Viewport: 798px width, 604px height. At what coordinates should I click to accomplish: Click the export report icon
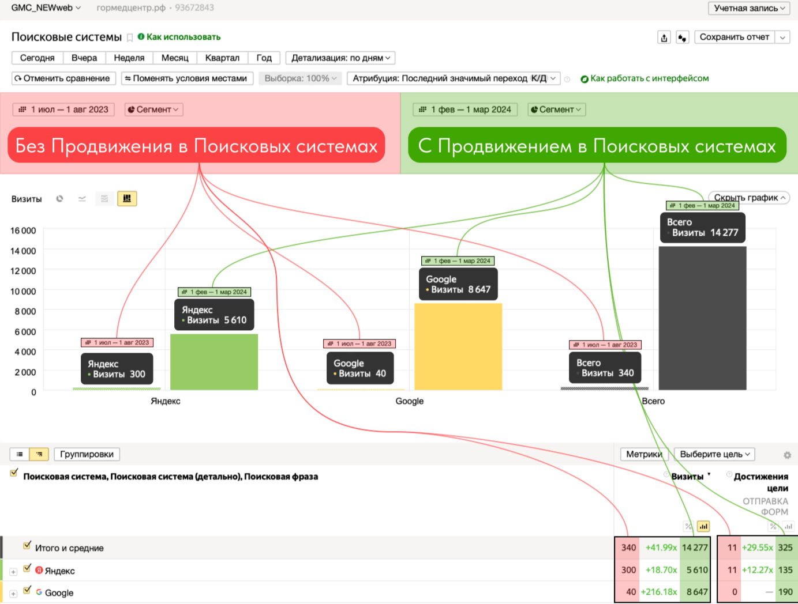pyautogui.click(x=664, y=37)
